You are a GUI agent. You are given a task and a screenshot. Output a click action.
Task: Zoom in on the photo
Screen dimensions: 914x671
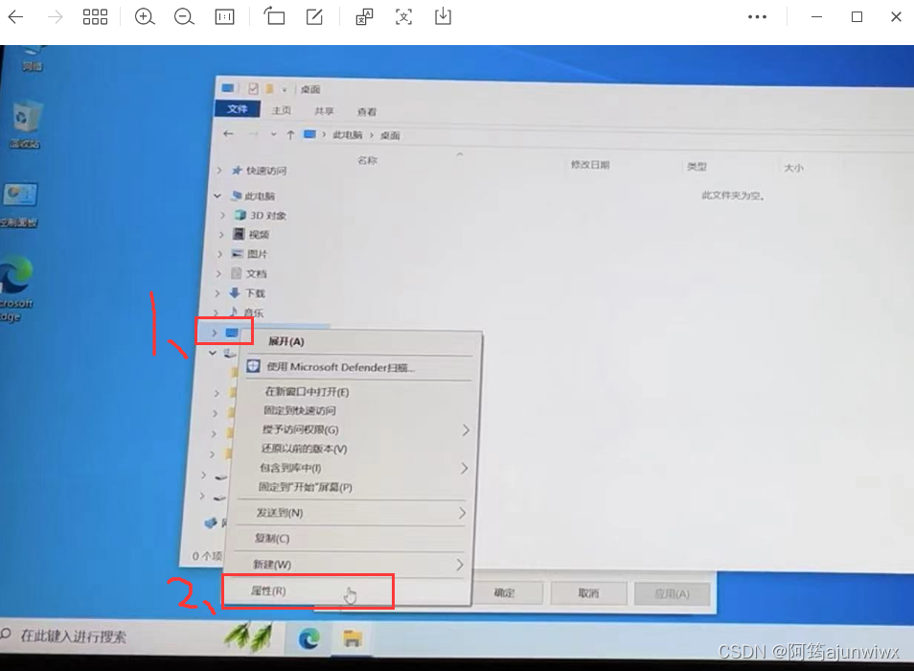click(x=145, y=17)
